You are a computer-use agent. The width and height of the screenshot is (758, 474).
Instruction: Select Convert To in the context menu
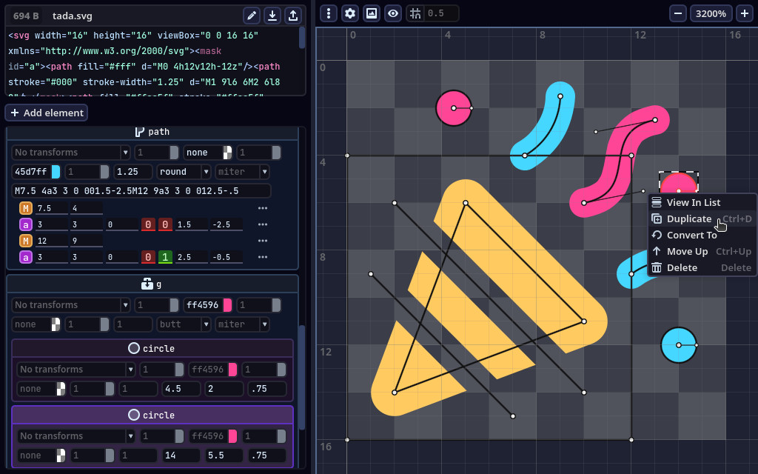691,235
